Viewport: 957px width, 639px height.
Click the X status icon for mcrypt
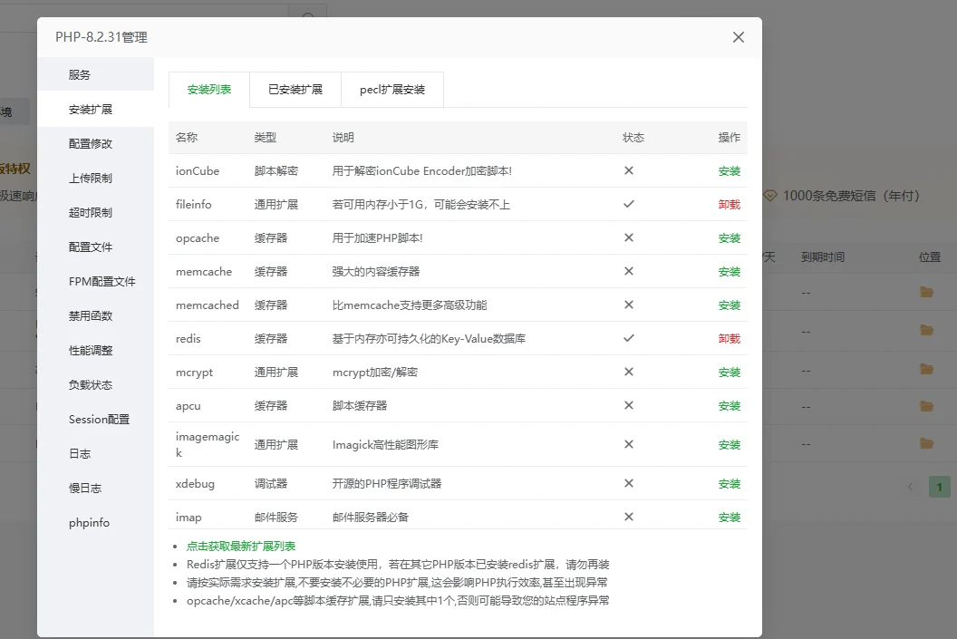click(x=629, y=372)
